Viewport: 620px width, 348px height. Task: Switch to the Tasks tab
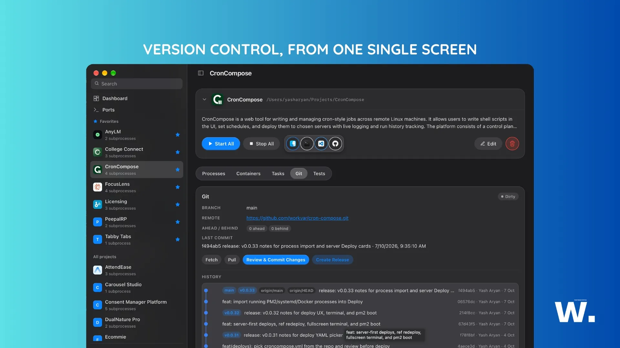coord(278,174)
